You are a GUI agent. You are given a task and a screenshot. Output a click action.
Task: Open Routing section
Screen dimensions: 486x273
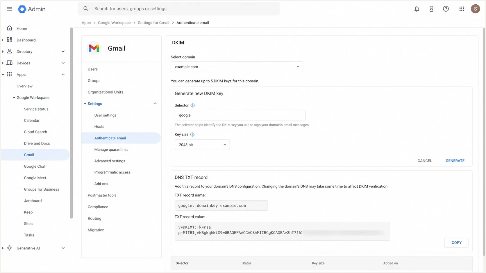[x=94, y=218]
